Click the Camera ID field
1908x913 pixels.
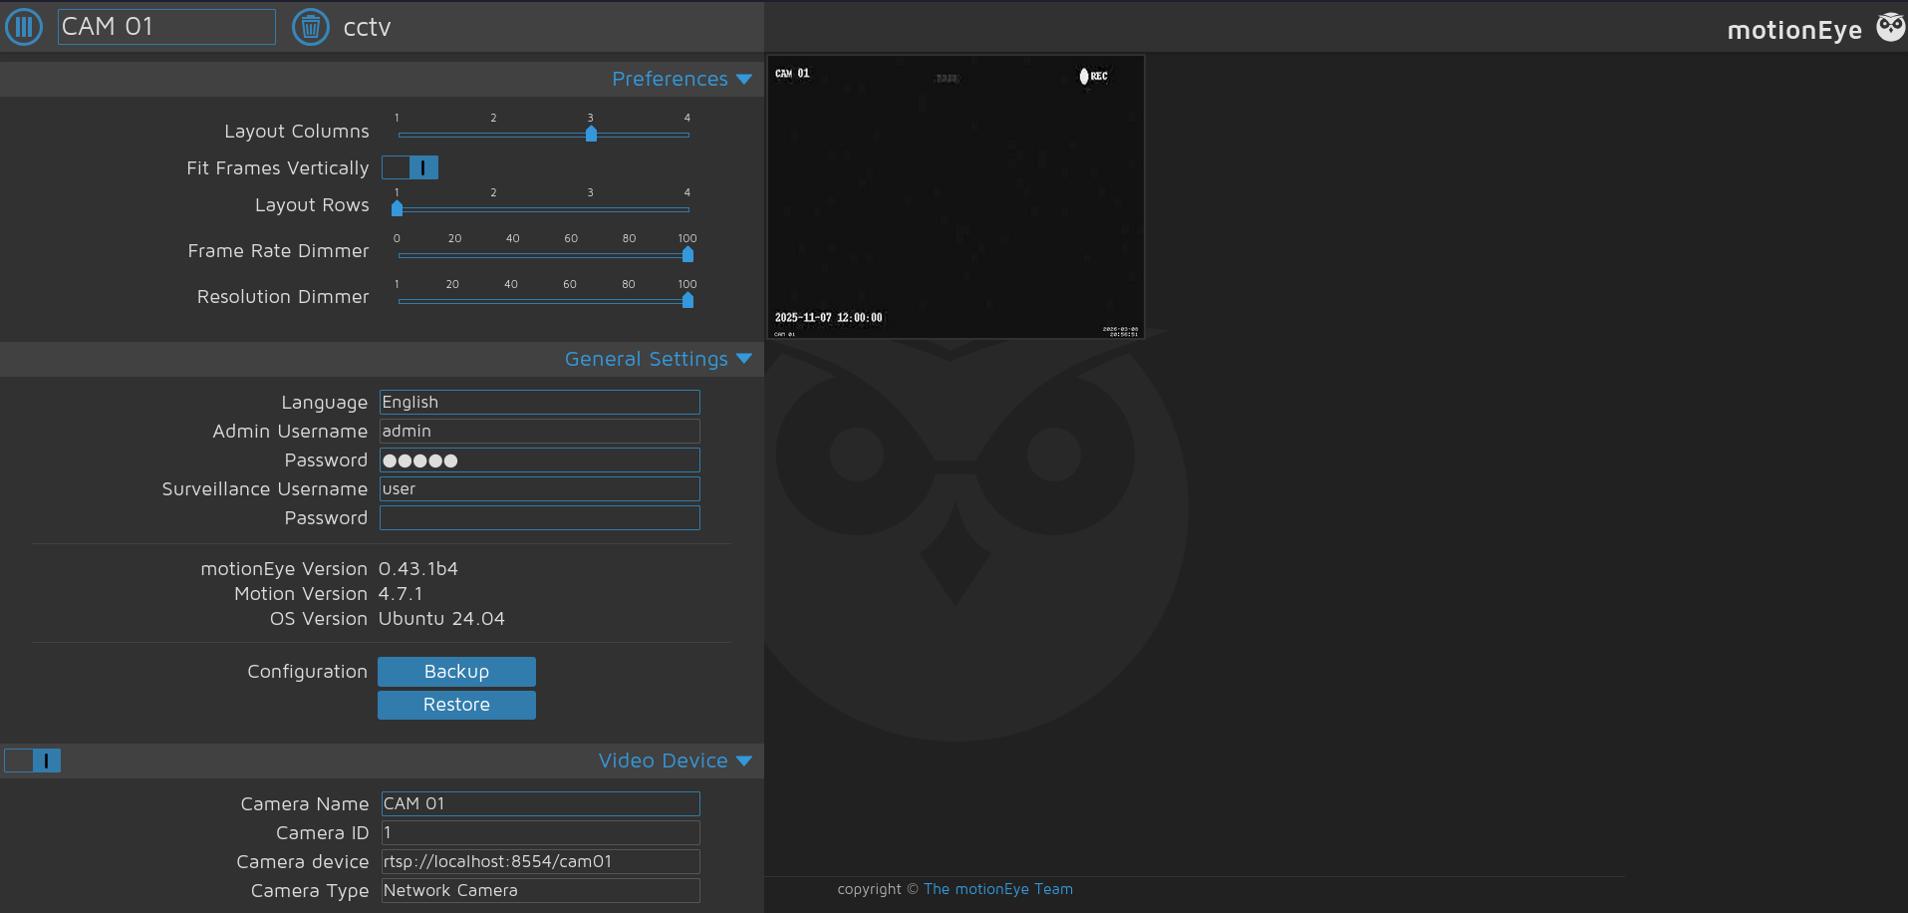[x=540, y=832]
